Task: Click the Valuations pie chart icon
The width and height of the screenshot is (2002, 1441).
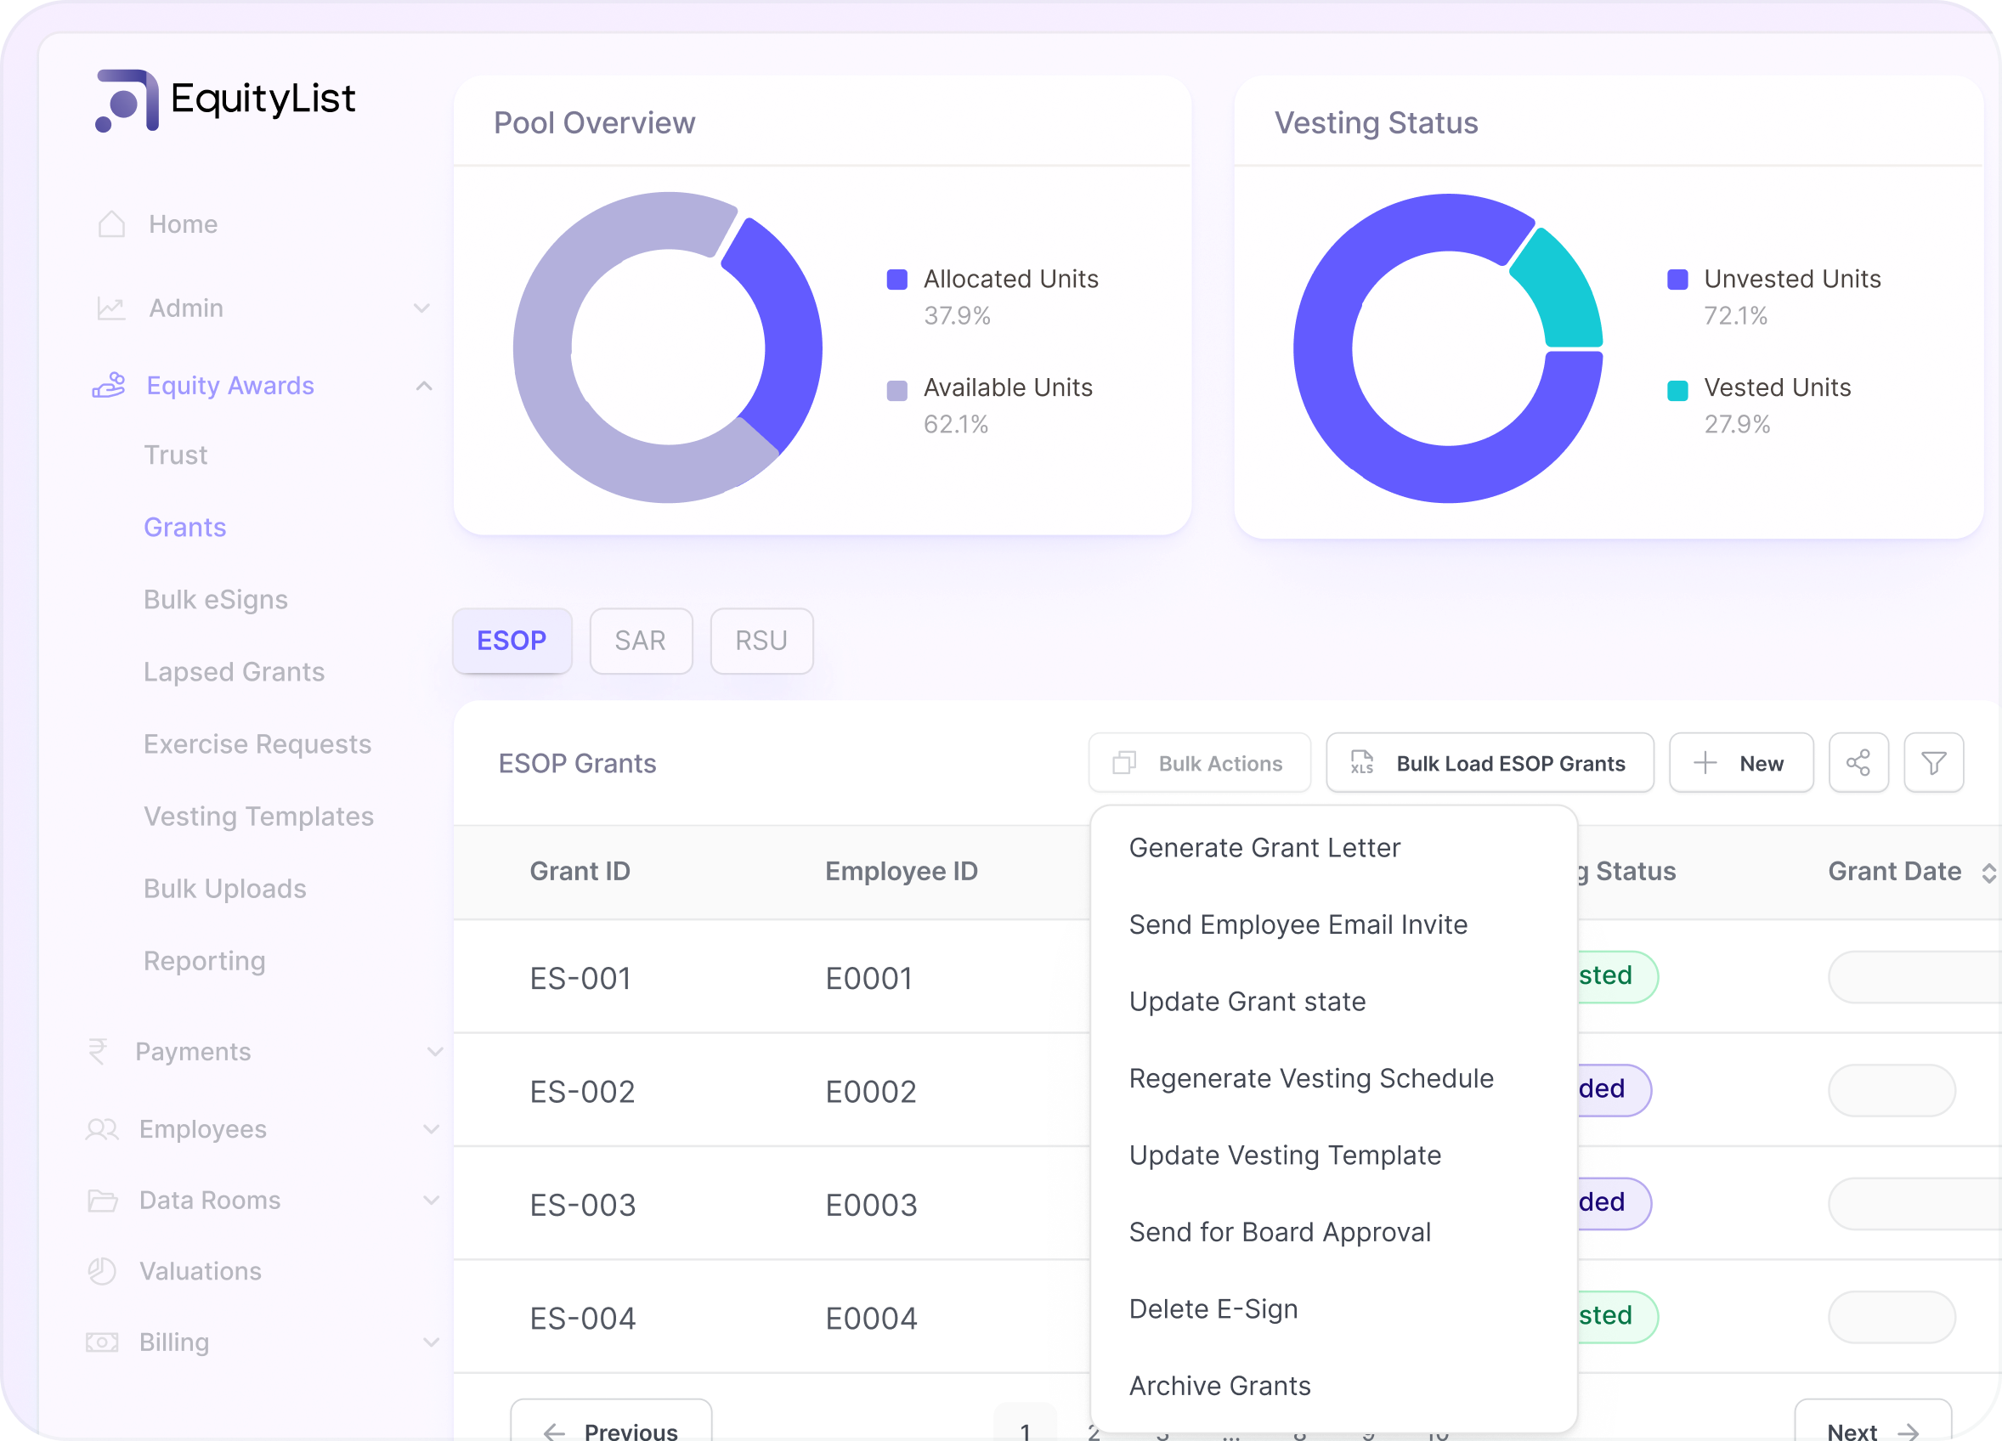Action: [103, 1271]
